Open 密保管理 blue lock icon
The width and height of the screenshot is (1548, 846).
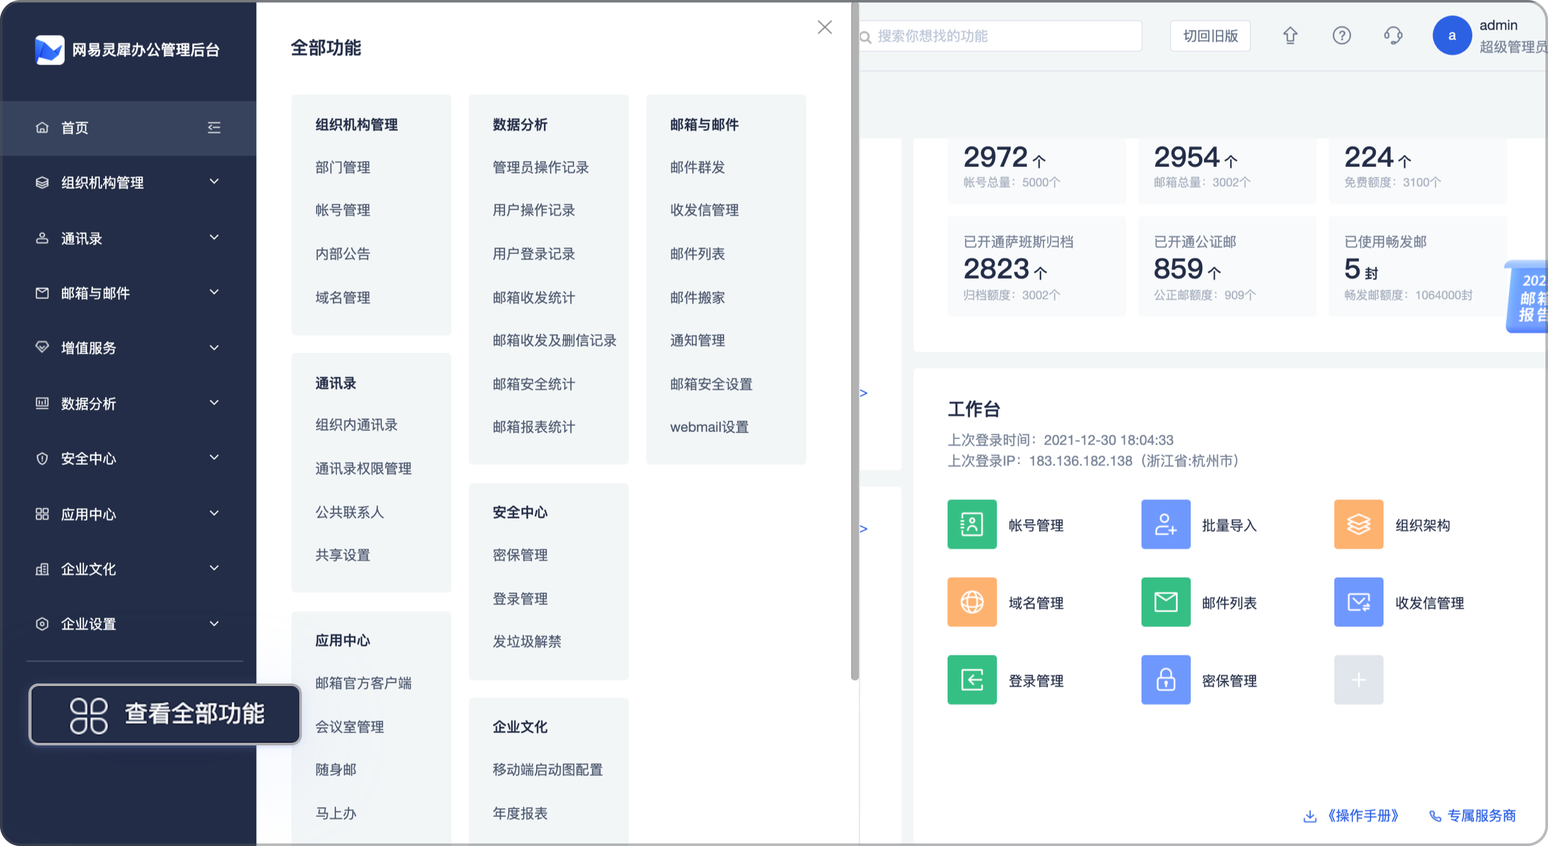1165,680
